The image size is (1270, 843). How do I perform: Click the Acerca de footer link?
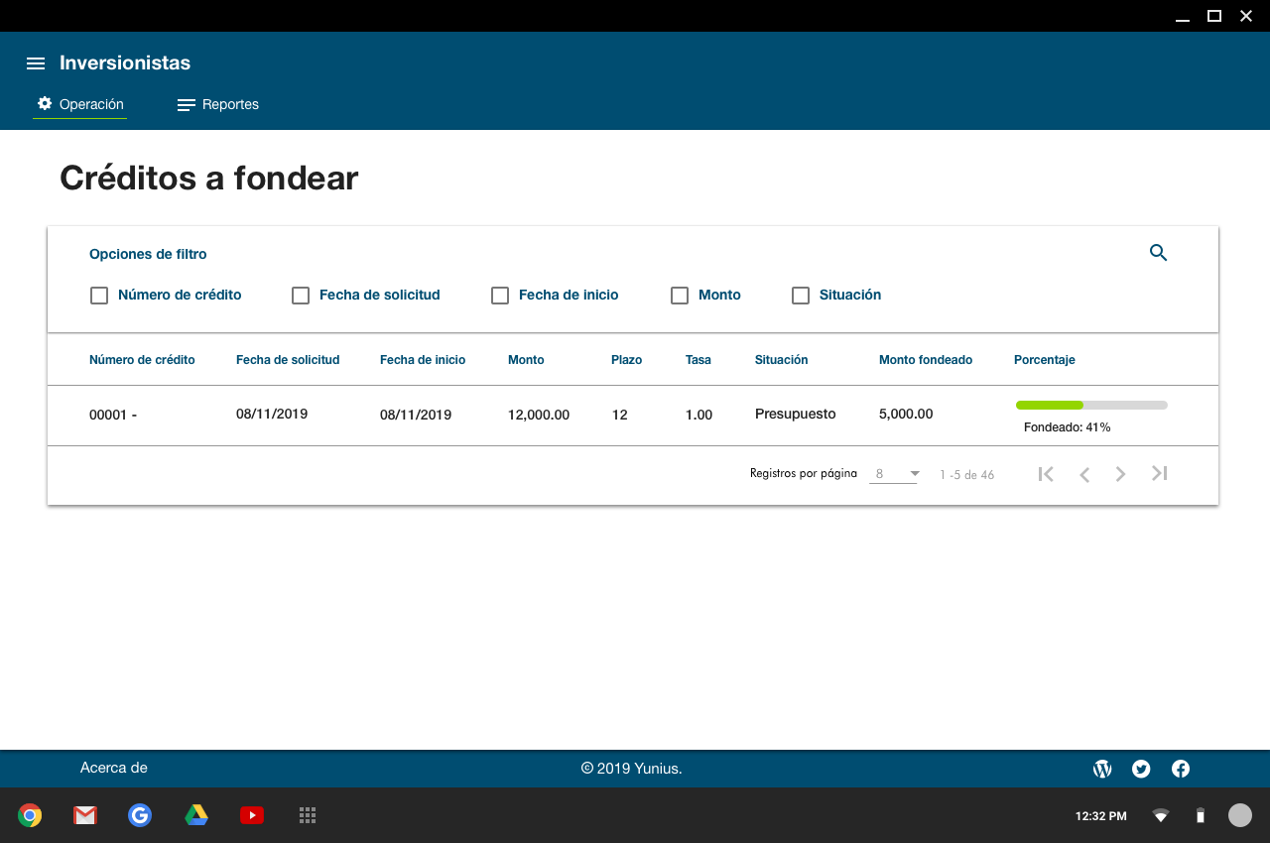[x=114, y=768]
